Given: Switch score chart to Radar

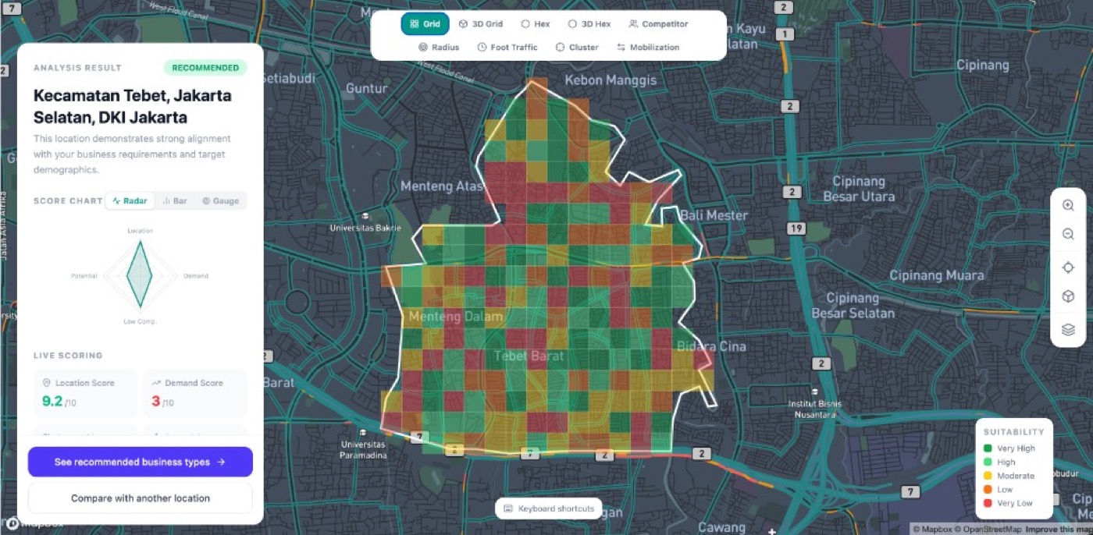Looking at the screenshot, I should (x=130, y=201).
